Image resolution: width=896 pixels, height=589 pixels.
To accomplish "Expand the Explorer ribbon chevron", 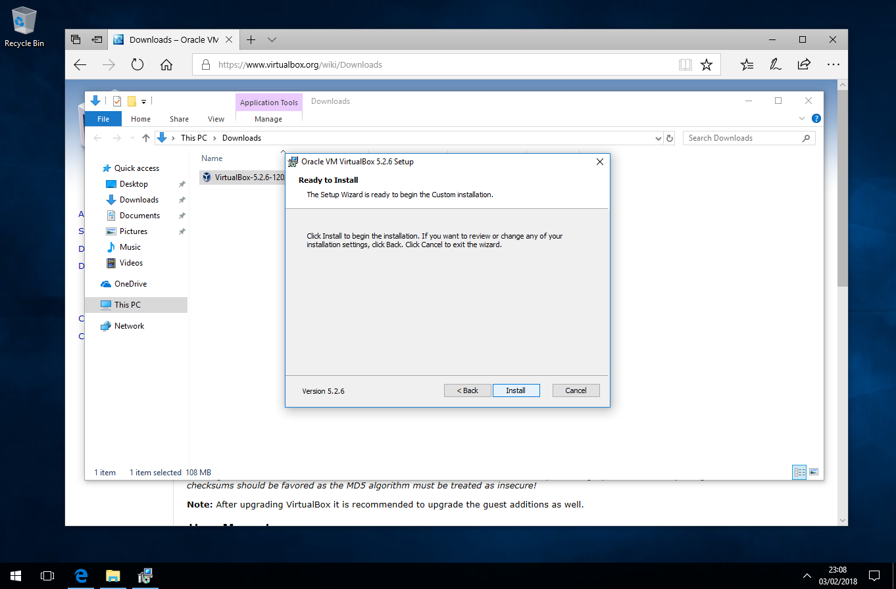I will coord(802,119).
